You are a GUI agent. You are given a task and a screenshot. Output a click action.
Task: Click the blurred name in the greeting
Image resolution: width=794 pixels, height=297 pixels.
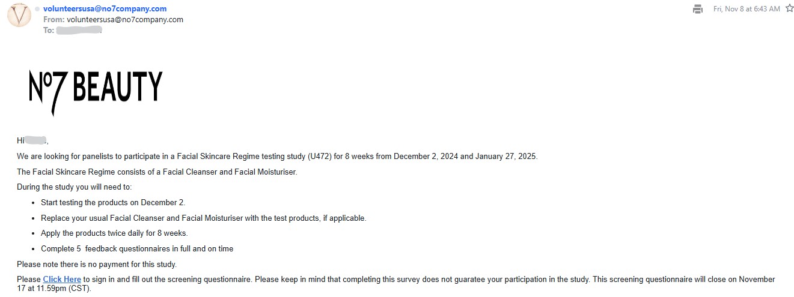click(x=35, y=140)
